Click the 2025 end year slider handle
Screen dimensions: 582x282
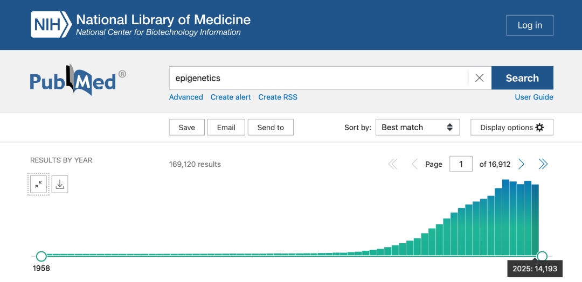click(x=542, y=256)
